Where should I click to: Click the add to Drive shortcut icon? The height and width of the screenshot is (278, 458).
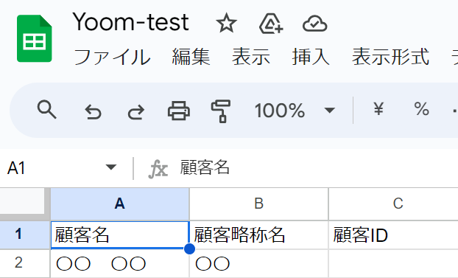click(271, 24)
